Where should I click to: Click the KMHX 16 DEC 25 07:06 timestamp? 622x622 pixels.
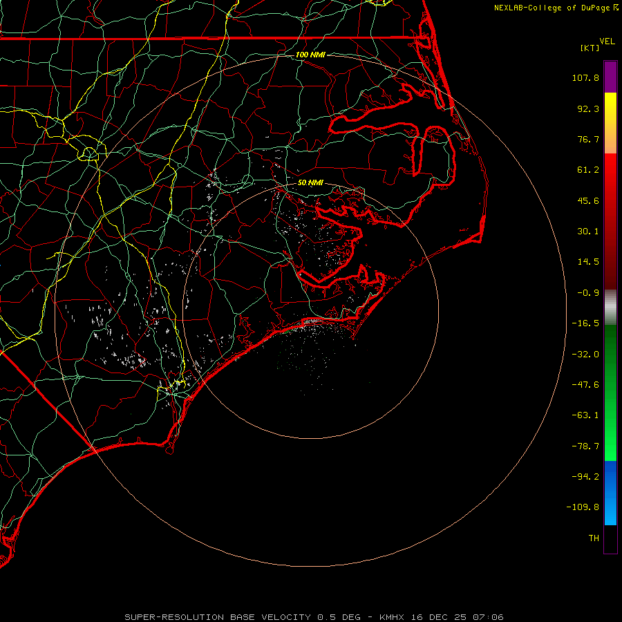442,617
